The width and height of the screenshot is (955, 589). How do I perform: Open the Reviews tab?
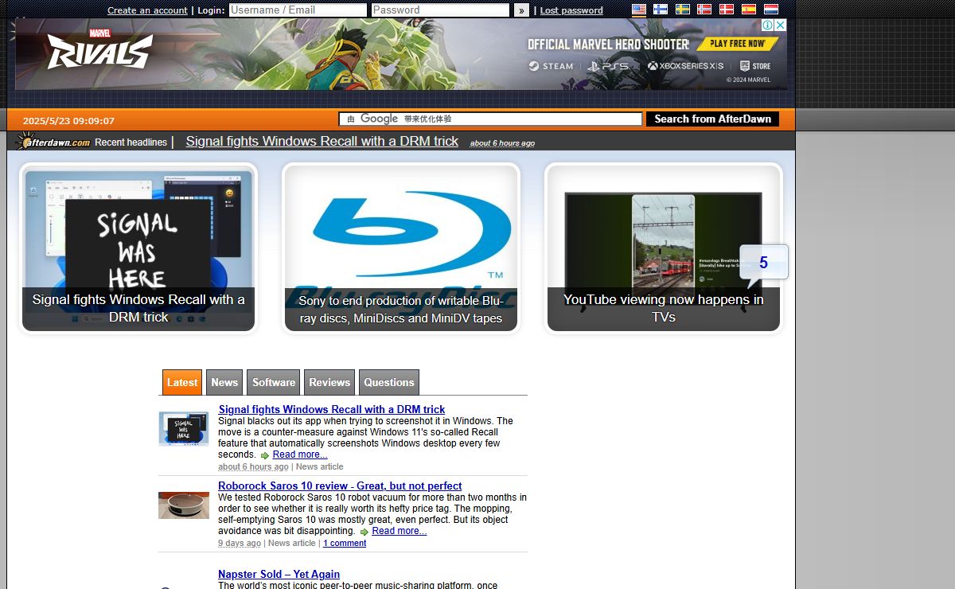329,382
